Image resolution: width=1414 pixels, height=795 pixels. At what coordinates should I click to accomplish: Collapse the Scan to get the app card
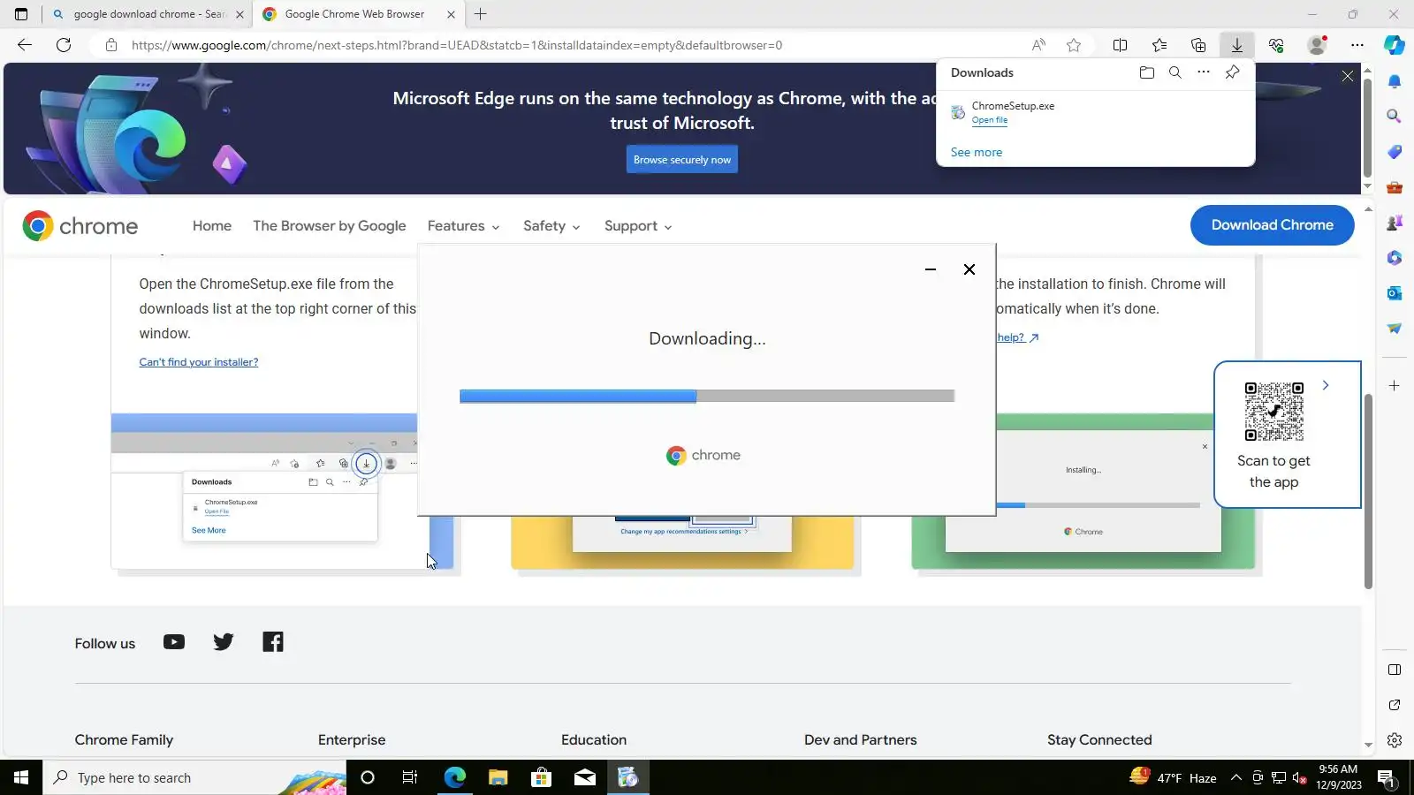coord(1326,385)
